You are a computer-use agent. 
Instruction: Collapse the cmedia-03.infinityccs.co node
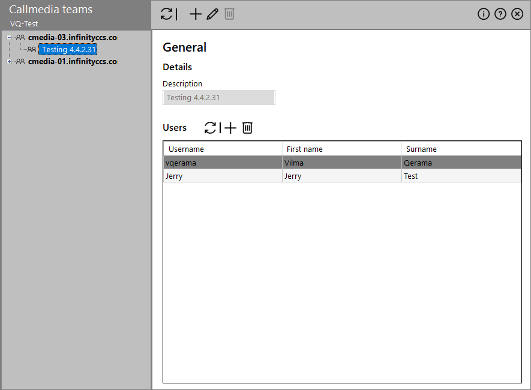point(9,38)
